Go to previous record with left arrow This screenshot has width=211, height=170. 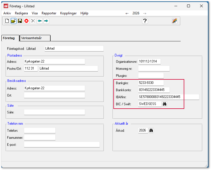click(x=40, y=21)
